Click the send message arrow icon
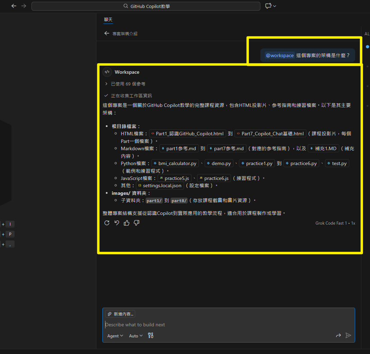The width and height of the screenshot is (370, 354). [x=348, y=335]
